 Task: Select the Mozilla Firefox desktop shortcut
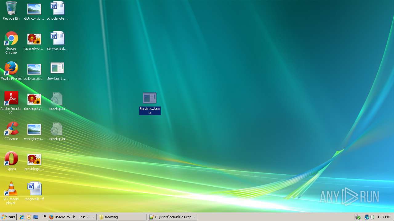coord(11,71)
